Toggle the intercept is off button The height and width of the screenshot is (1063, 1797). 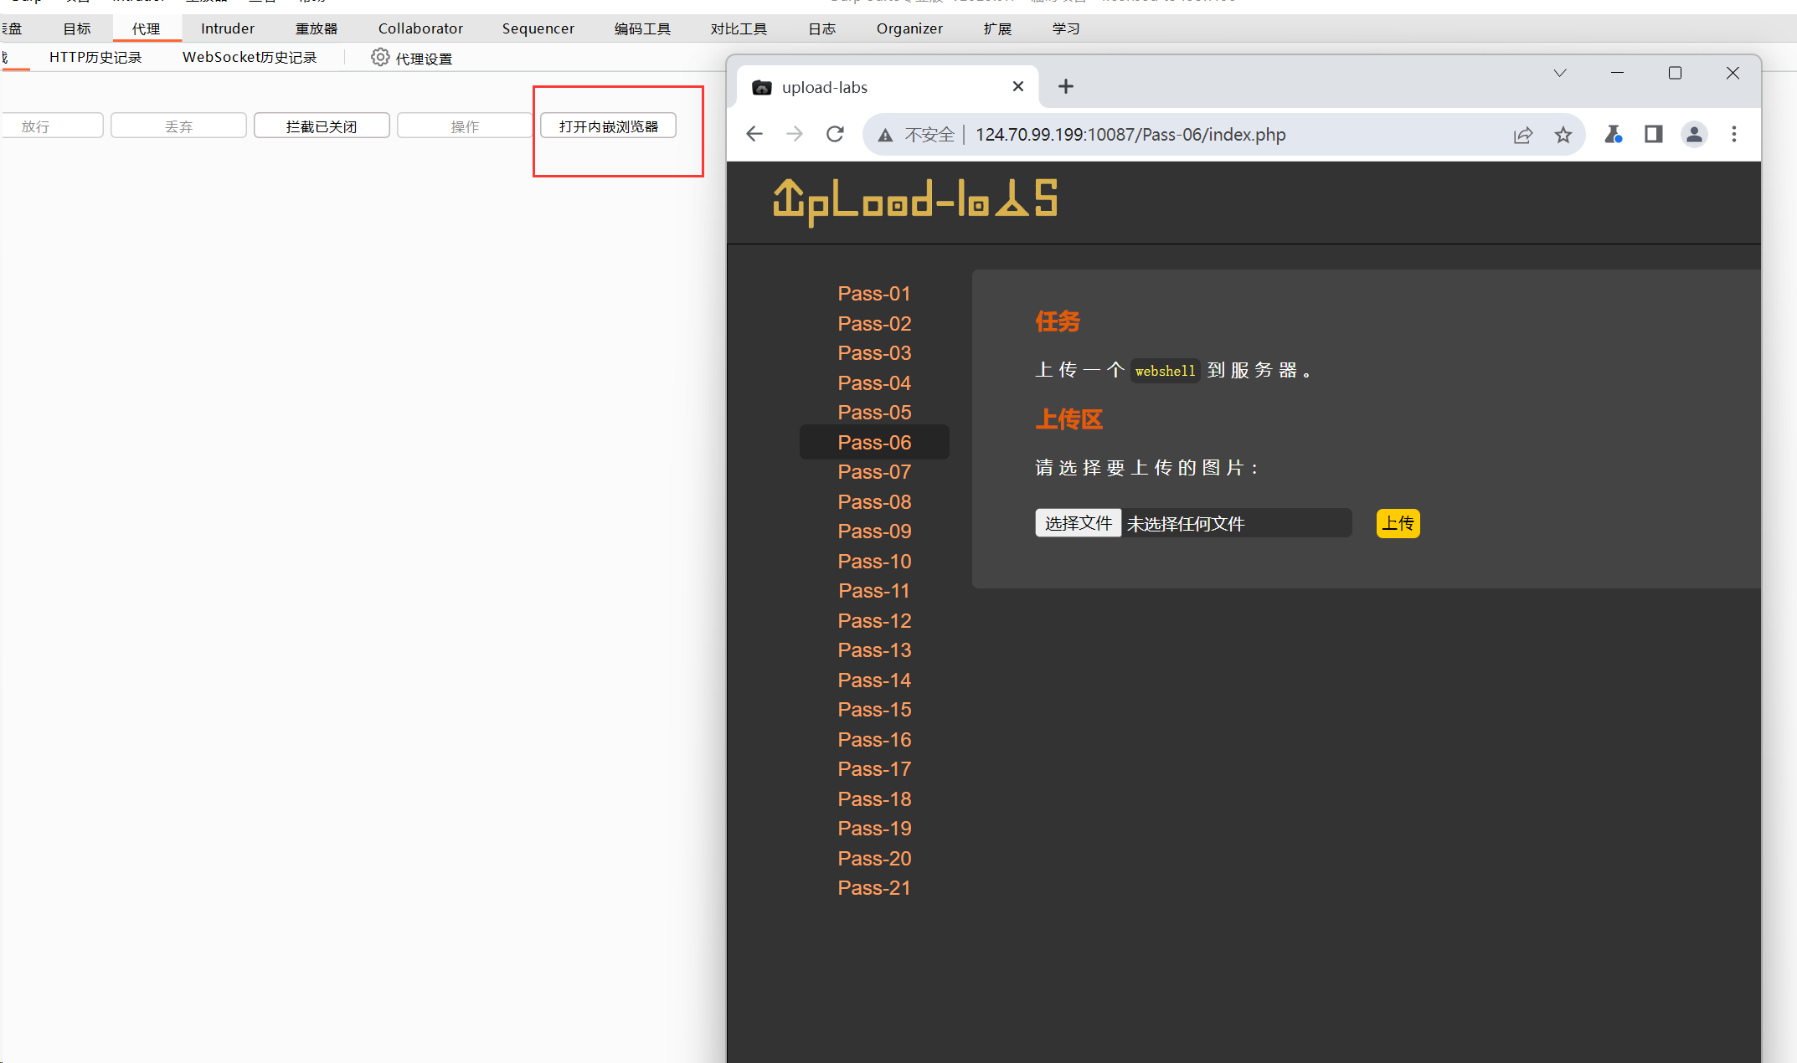[x=322, y=126]
